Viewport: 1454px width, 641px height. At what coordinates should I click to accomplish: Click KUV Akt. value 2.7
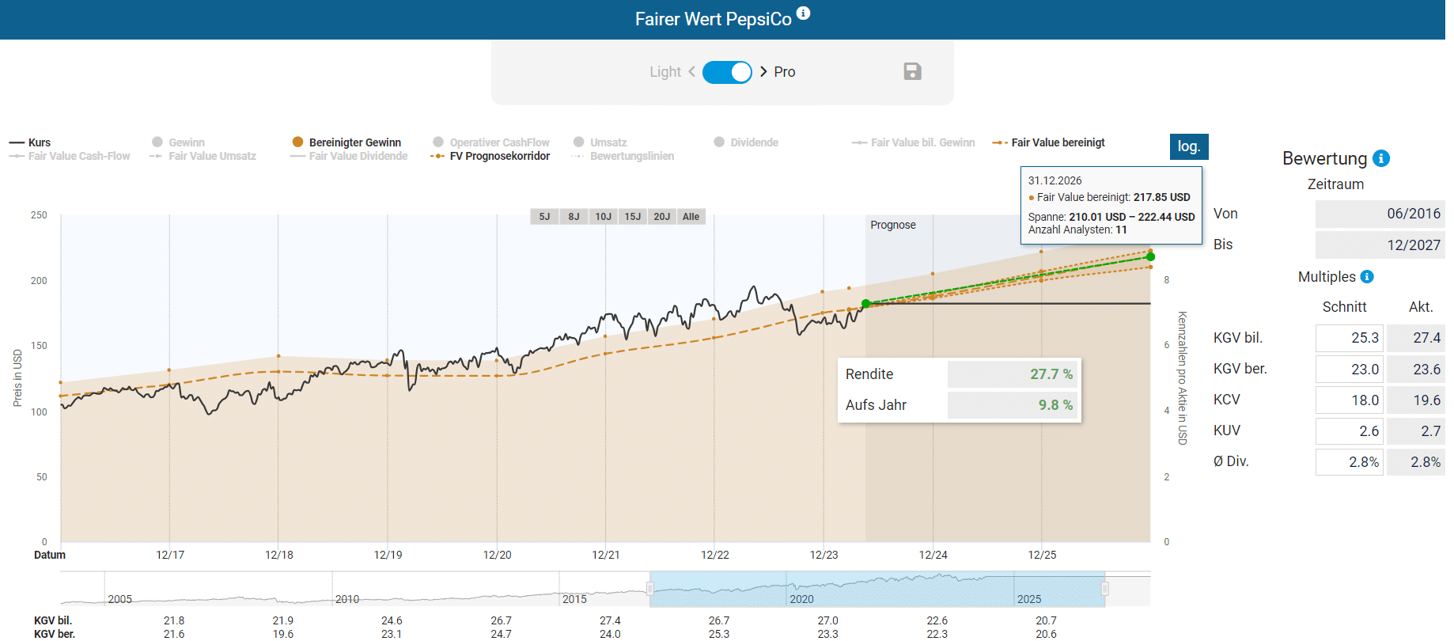click(x=1416, y=430)
